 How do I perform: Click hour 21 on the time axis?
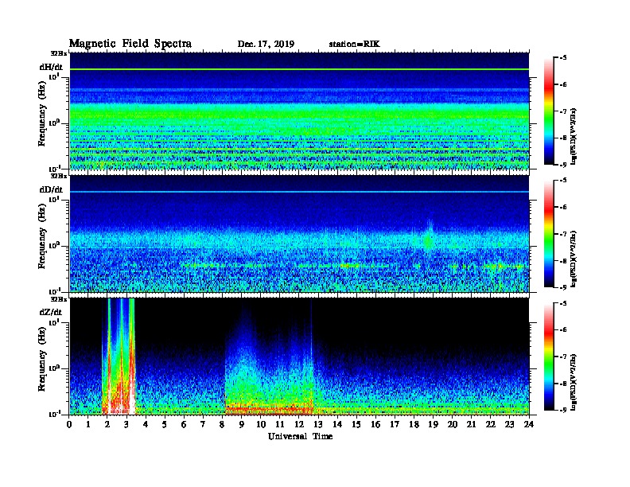pos(471,424)
